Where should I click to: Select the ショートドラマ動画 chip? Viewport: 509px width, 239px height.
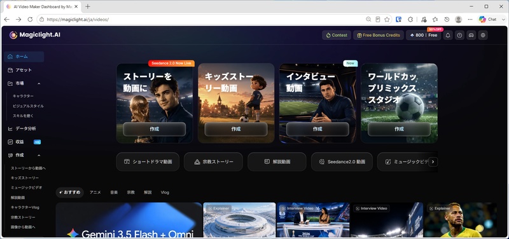click(x=148, y=162)
